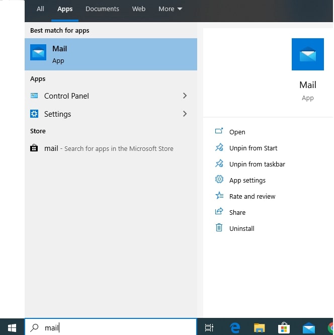Click the Mail icon on the taskbar
This screenshot has height=335, width=334.
pos(308,328)
